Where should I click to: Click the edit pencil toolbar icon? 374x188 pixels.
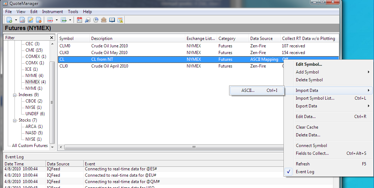coord(30,20)
